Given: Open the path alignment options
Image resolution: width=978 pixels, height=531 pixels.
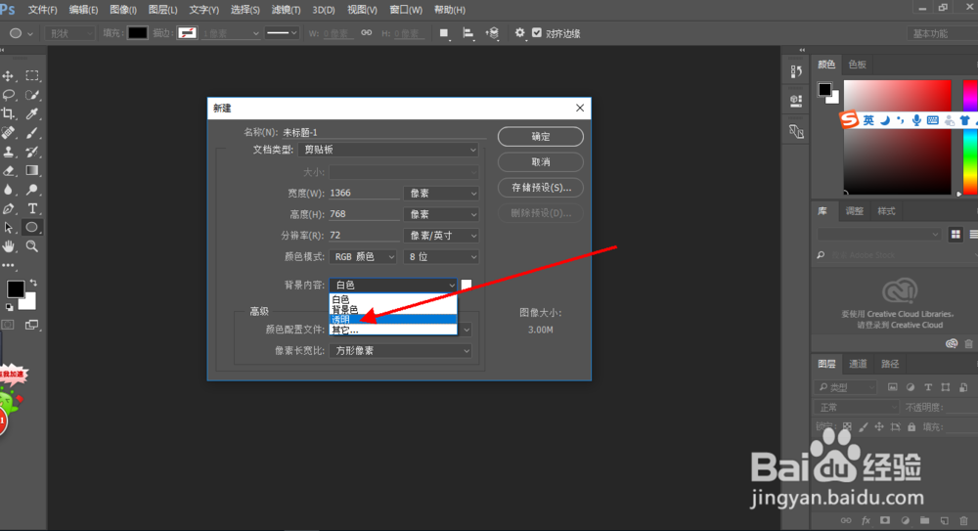Looking at the screenshot, I should 467,33.
